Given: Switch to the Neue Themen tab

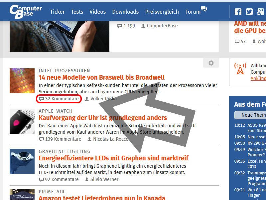Looking at the screenshot, I should pyautogui.click(x=251, y=115).
